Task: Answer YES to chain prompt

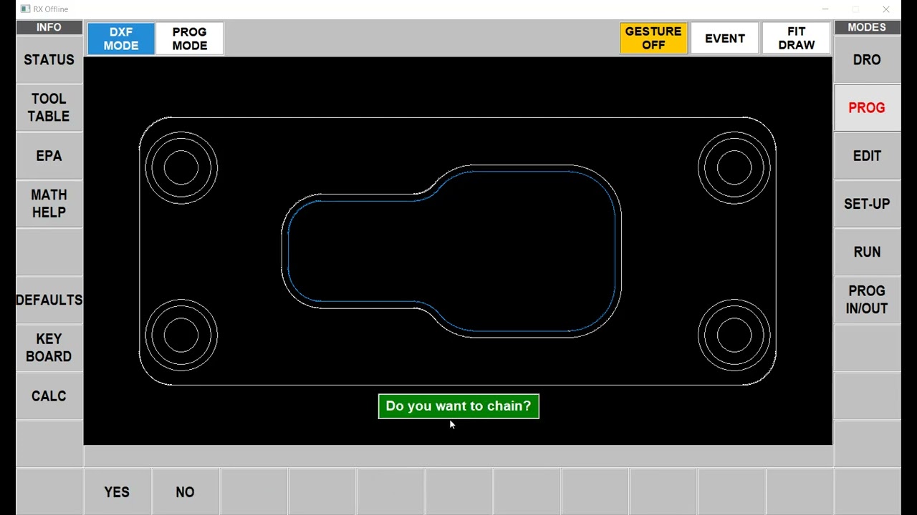Action: pos(117,492)
